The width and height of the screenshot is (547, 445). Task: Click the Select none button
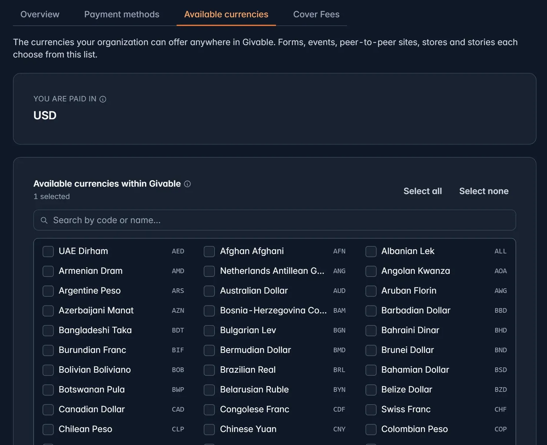484,191
